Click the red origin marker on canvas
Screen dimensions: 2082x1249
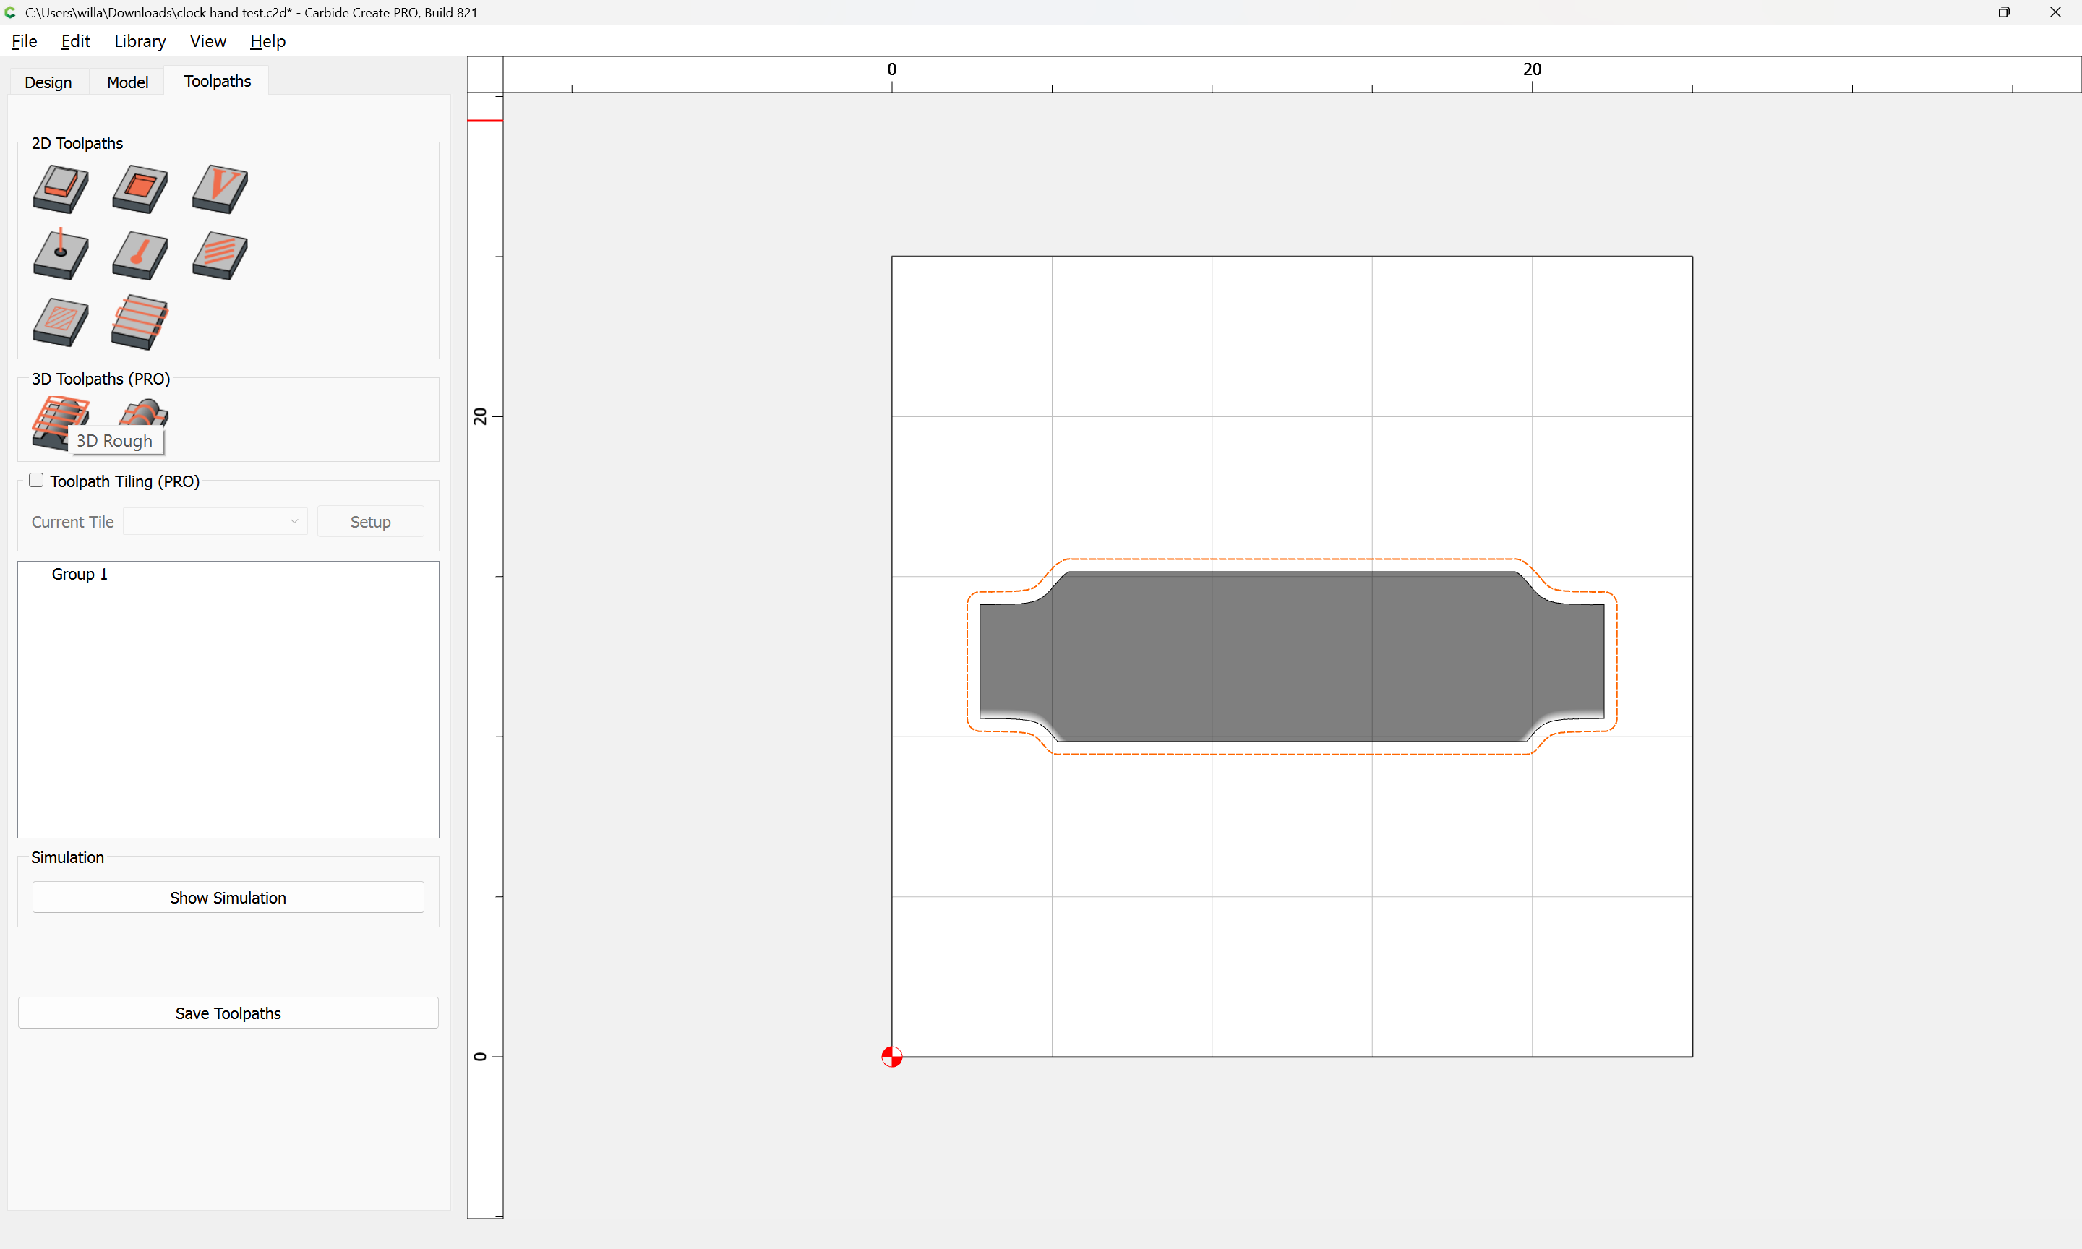click(891, 1056)
